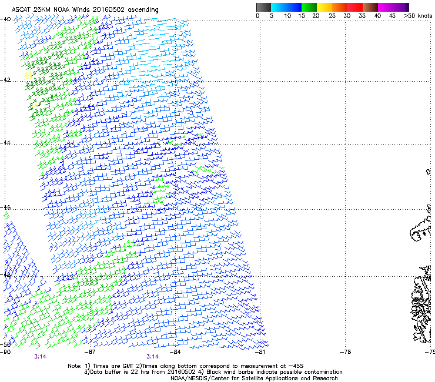Click the "-81" longitude axis label
This screenshot has width=435, height=382.
coord(260,352)
